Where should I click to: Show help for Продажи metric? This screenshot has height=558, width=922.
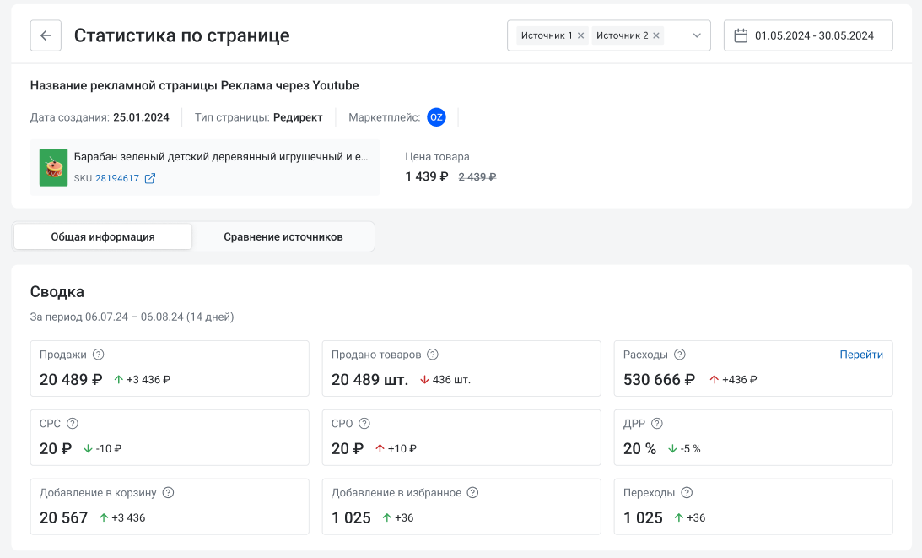99,355
